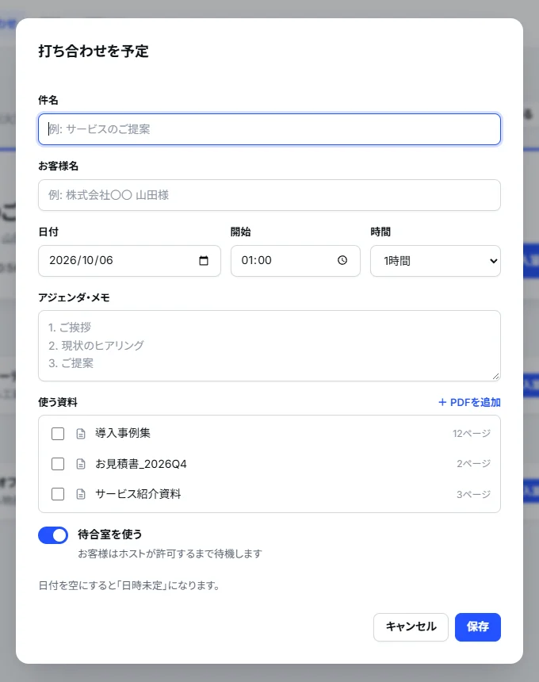Click the document icon beside お見積書_2026Q4
Viewport: 539px width, 682px height.
coord(81,464)
